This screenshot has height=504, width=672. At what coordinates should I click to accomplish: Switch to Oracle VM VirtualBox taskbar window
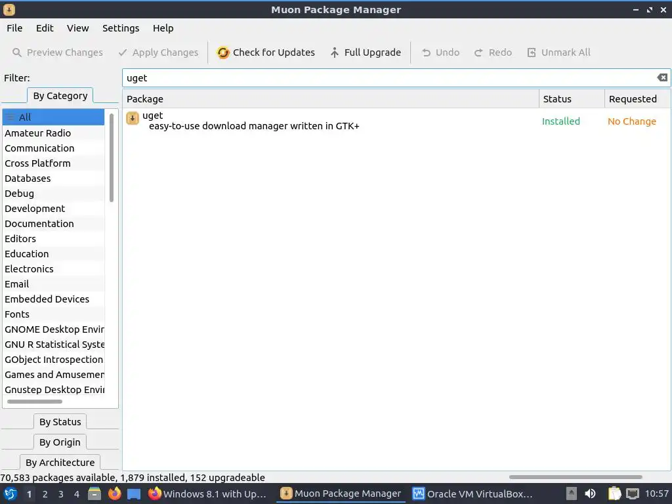[x=472, y=493]
